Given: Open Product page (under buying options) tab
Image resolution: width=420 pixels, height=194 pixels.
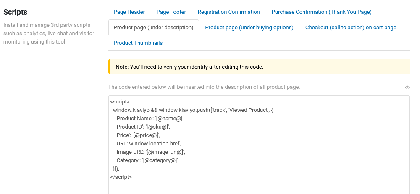Looking at the screenshot, I should coord(249,28).
